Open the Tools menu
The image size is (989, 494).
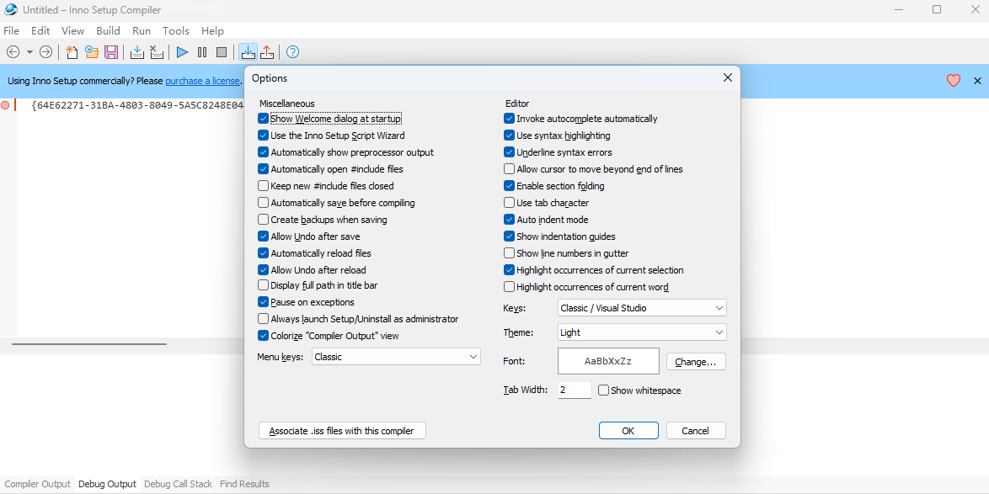pyautogui.click(x=175, y=30)
